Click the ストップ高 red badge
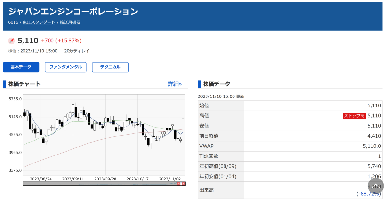 pyautogui.click(x=354, y=116)
